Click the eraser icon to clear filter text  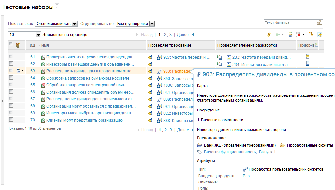[319, 23]
